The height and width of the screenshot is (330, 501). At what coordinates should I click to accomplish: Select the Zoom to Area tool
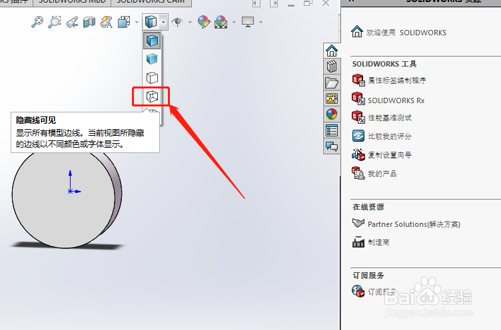point(55,22)
